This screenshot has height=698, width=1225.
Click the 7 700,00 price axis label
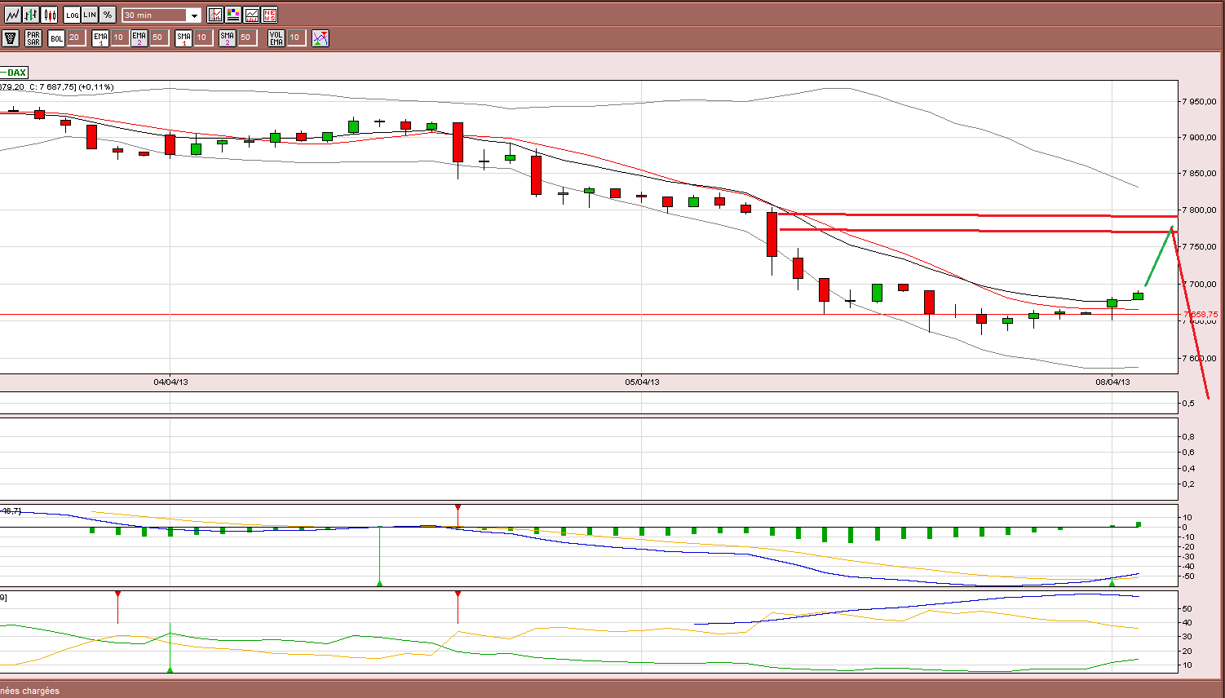pos(1199,284)
